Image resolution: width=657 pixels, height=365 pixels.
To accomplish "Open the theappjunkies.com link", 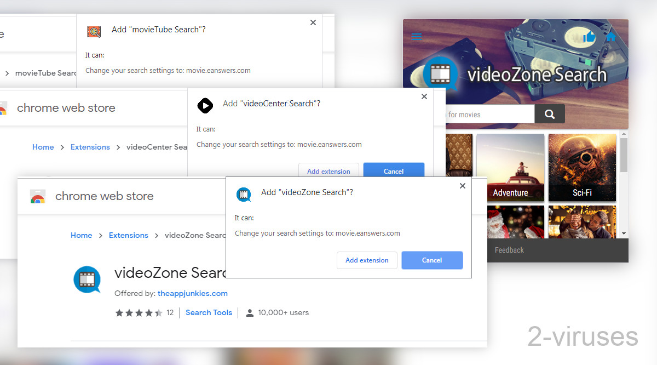I will coord(193,293).
